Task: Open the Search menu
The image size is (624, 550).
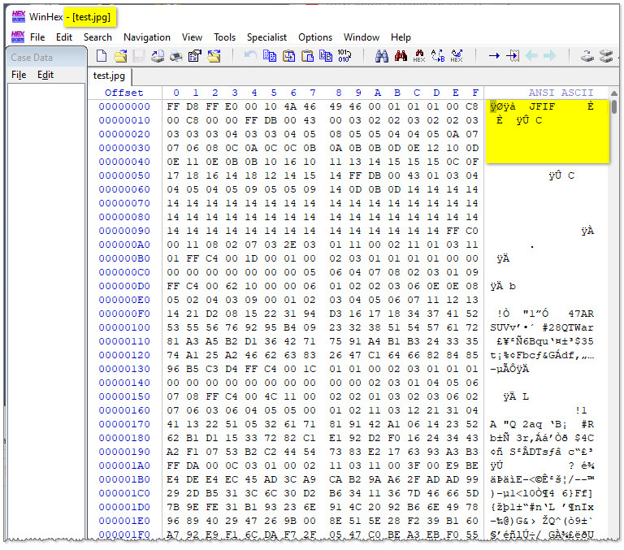Action: click(x=97, y=37)
